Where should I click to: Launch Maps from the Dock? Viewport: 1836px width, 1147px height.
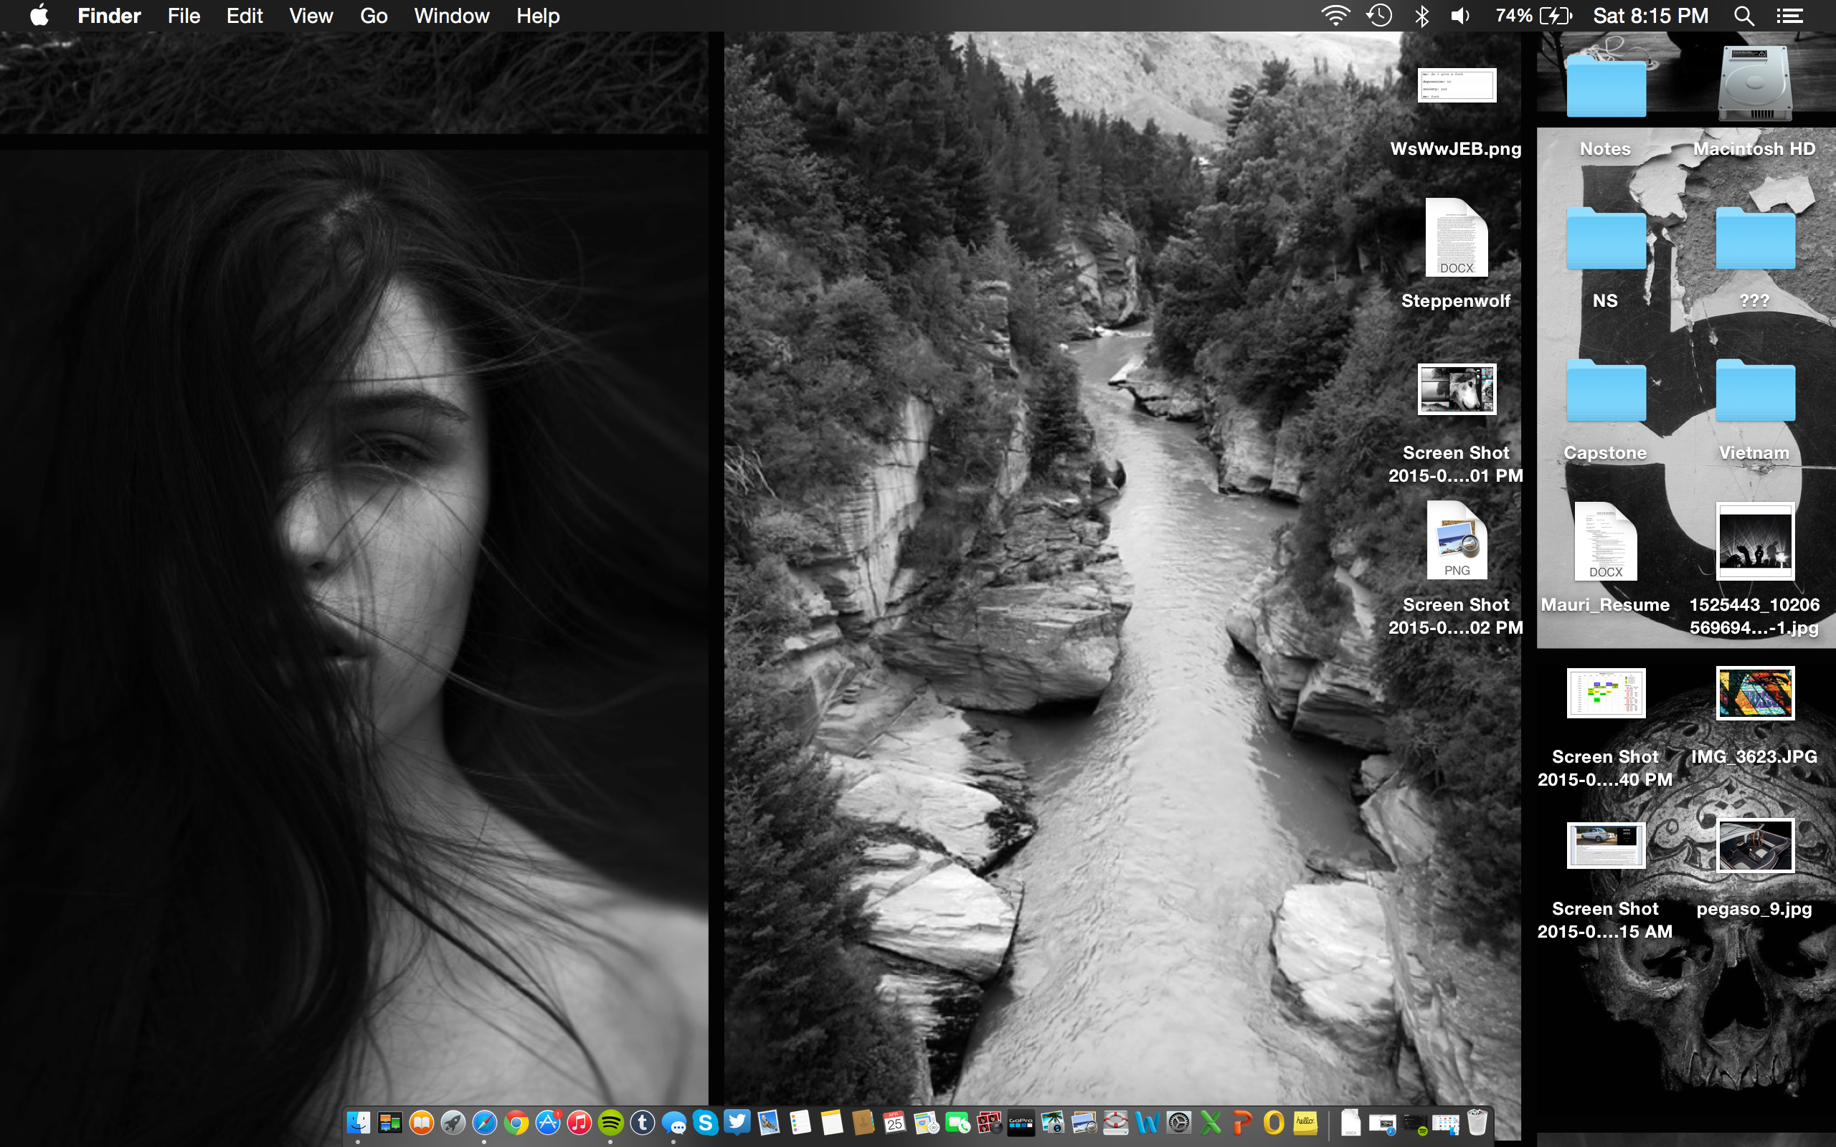coord(927,1122)
